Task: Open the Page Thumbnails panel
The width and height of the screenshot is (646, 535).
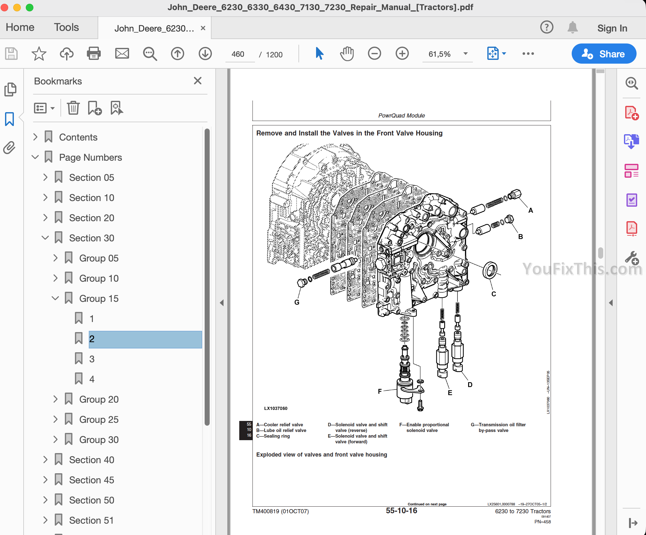Action: (x=10, y=89)
